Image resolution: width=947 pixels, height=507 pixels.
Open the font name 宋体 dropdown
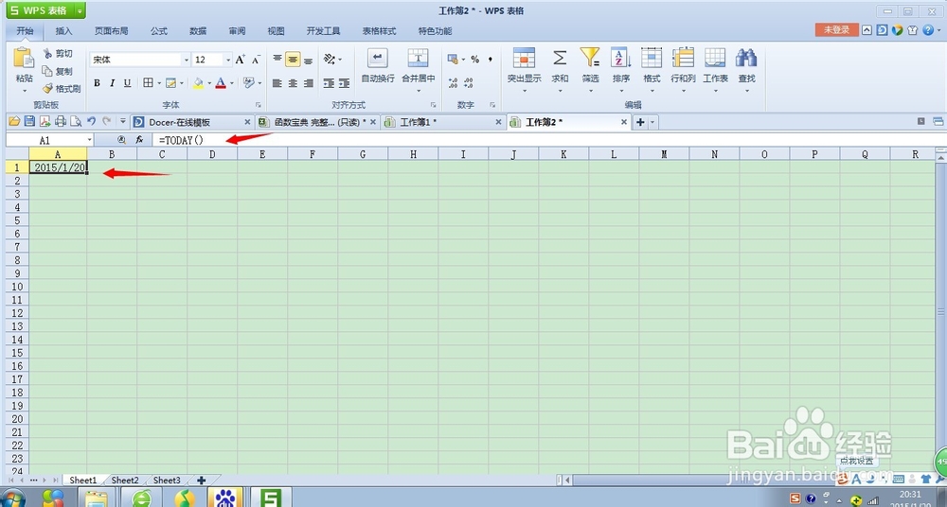(186, 60)
